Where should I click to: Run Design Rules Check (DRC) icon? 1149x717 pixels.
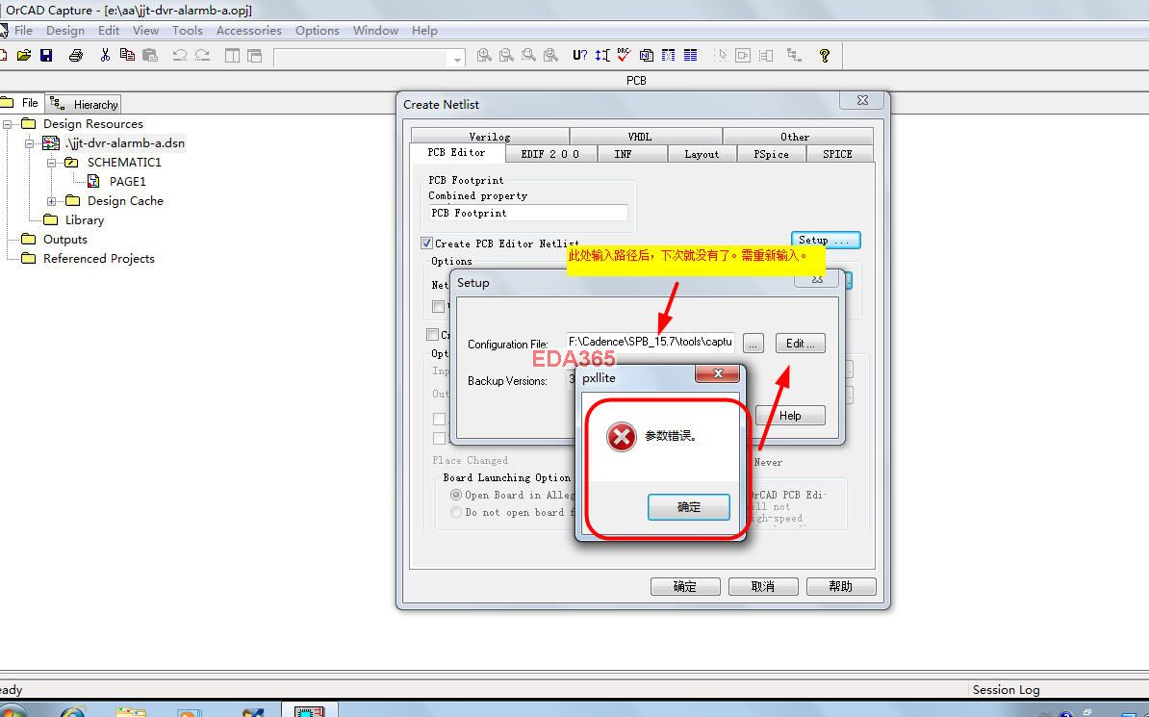(624, 55)
